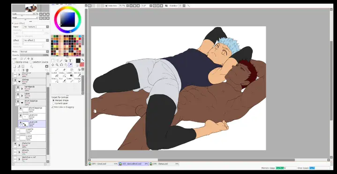Click the delete layer trash icon
The image size is (337, 174).
point(27,70)
